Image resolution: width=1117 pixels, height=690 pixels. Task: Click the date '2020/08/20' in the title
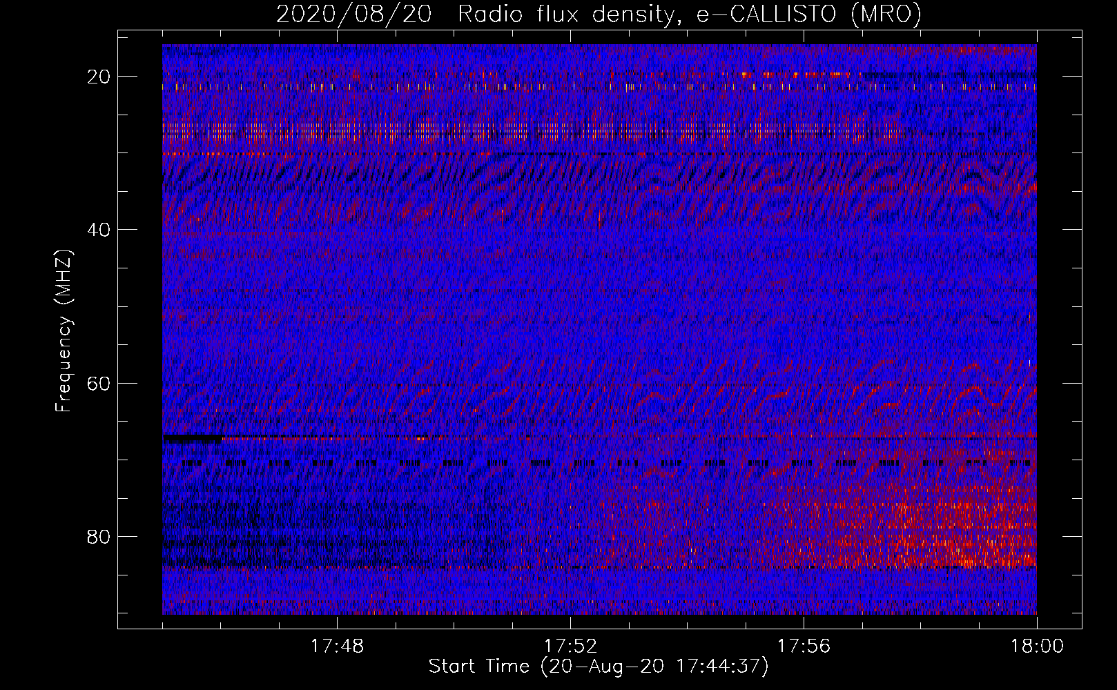point(354,14)
